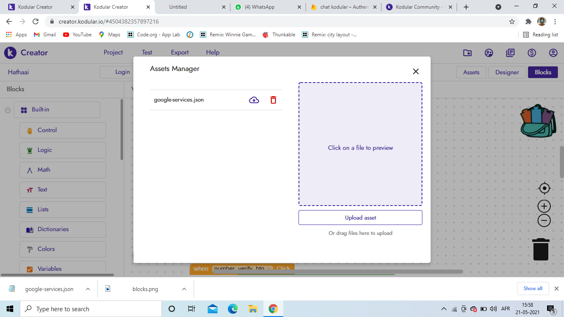
Task: Click the file preview drop area
Action: click(360, 144)
